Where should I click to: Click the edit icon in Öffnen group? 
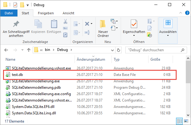point(150,28)
